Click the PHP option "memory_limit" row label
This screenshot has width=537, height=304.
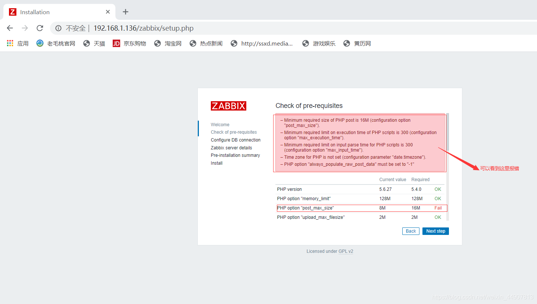point(304,199)
